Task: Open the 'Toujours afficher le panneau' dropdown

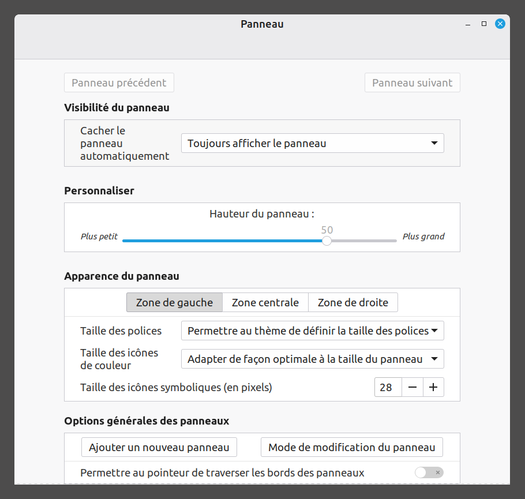Action: [312, 144]
